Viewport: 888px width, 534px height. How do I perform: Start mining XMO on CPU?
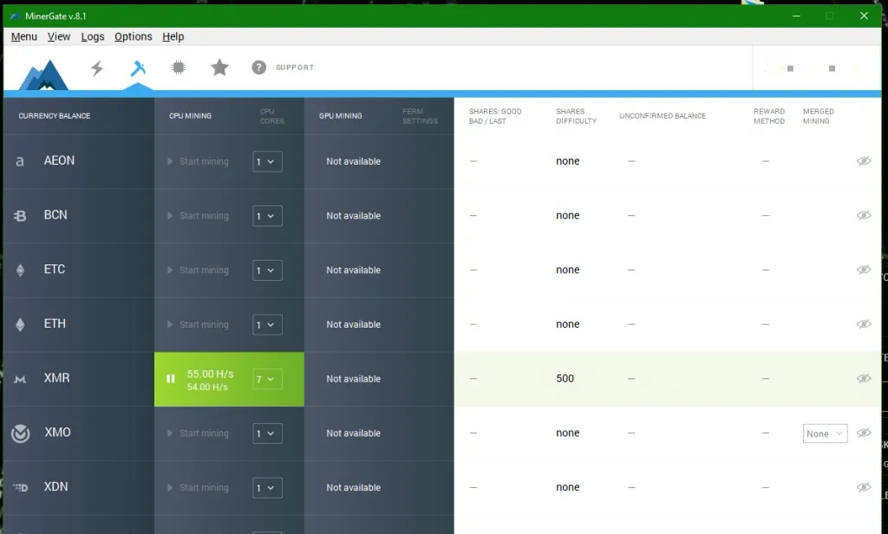tap(199, 433)
